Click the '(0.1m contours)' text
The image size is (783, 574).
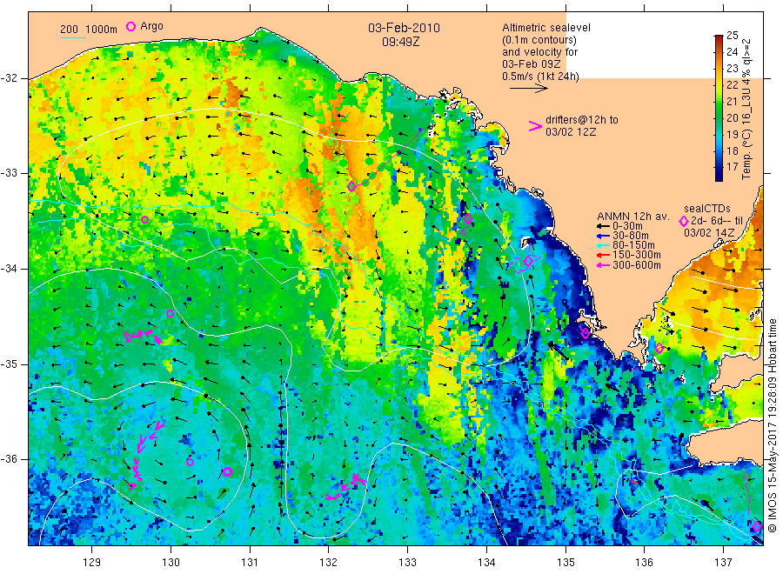click(539, 40)
